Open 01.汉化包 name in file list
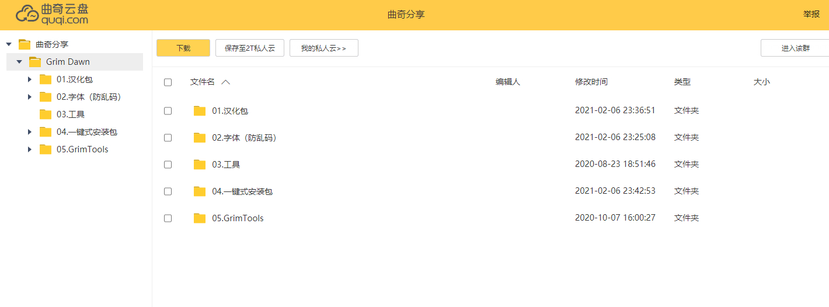The height and width of the screenshot is (307, 829). tap(230, 111)
